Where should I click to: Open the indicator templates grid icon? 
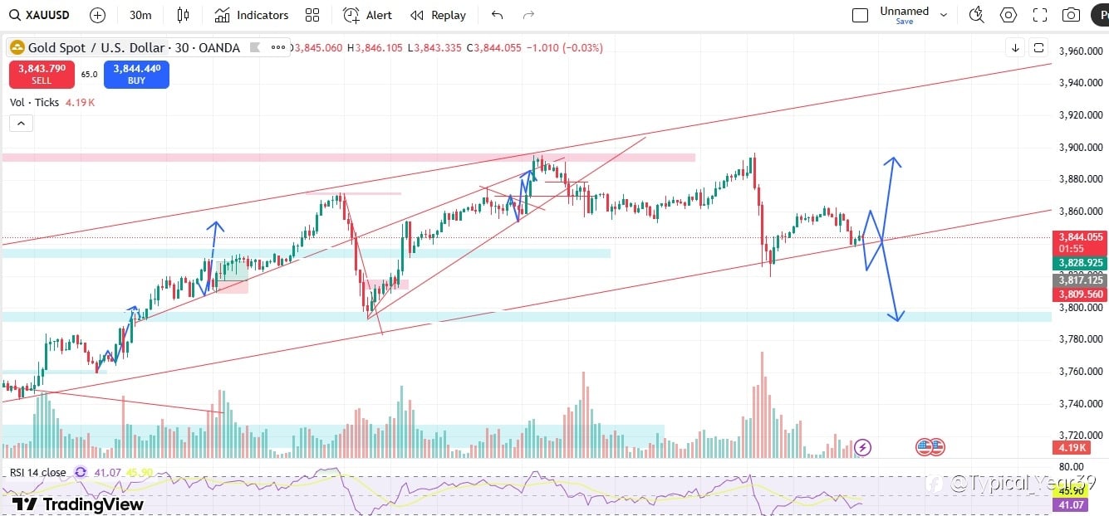312,15
